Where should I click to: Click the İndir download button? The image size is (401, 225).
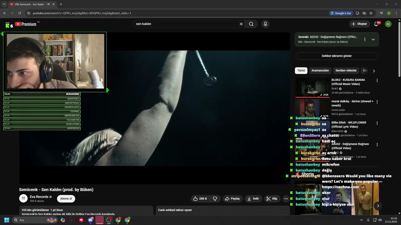[x=253, y=199]
